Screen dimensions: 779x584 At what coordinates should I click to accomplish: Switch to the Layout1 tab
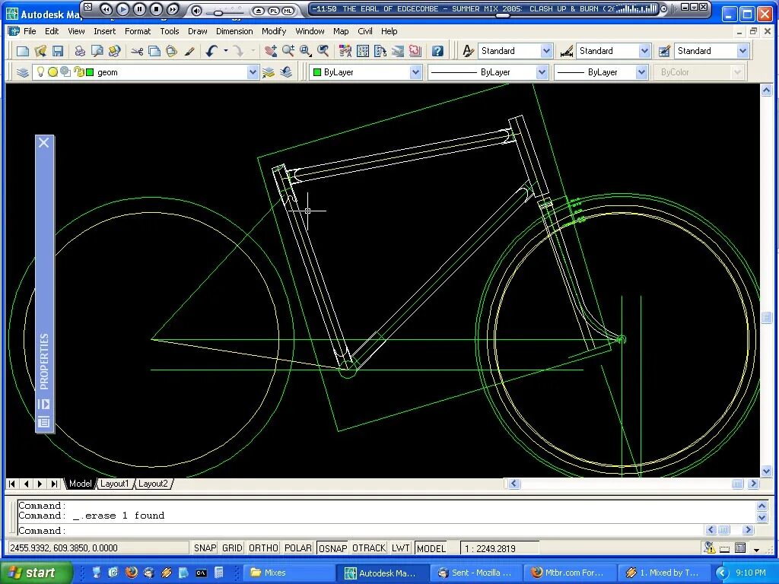pos(114,483)
